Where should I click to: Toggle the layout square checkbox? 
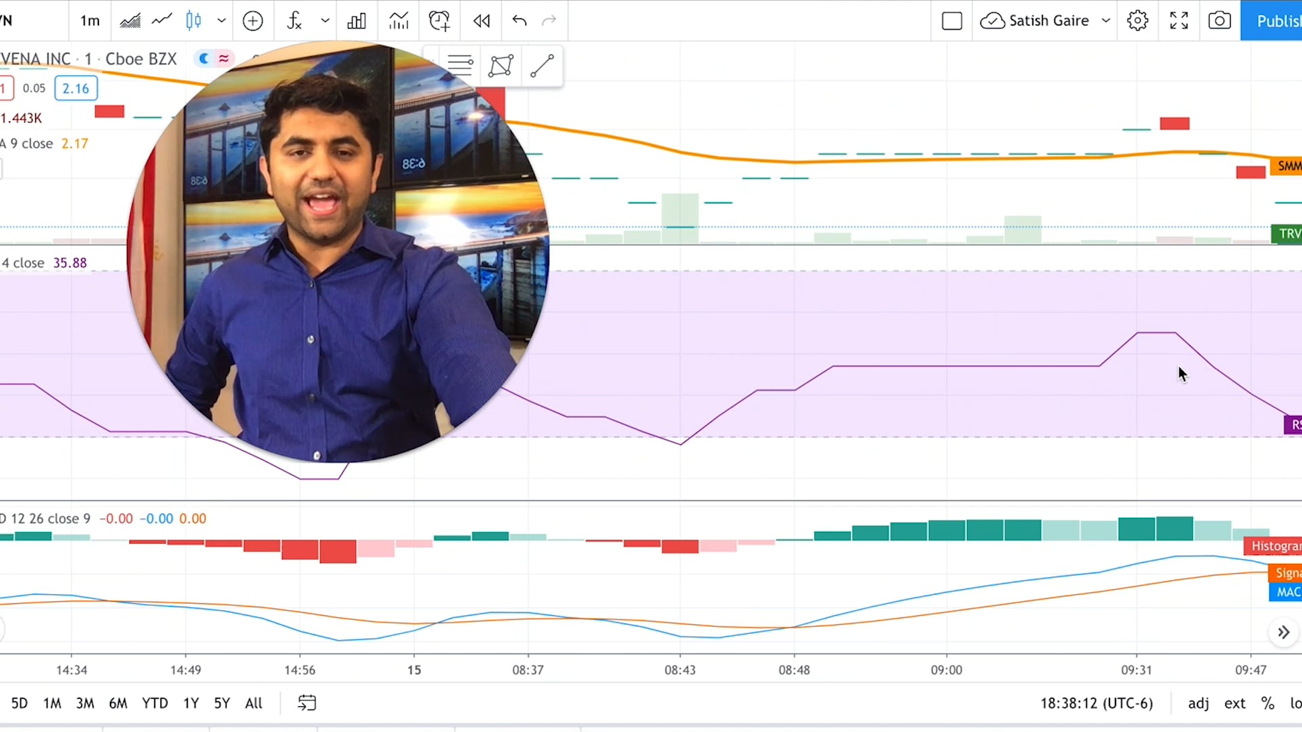[x=952, y=21]
